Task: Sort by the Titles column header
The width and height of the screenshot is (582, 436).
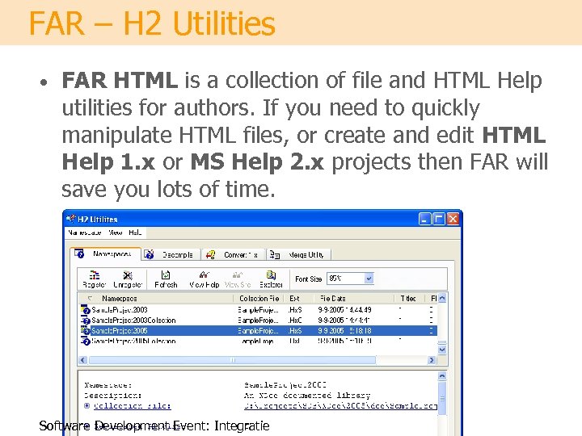Action: coord(409,299)
